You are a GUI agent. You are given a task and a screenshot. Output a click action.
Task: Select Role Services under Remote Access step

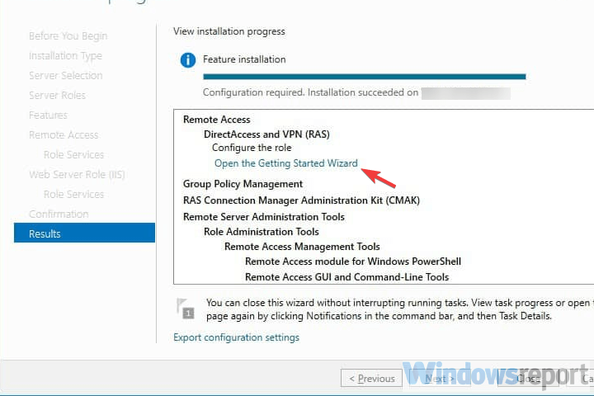[74, 154]
